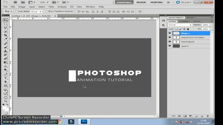This screenshot has width=223, height=125.
Task: Switch to the Painting workspace
Action: click(156, 2)
